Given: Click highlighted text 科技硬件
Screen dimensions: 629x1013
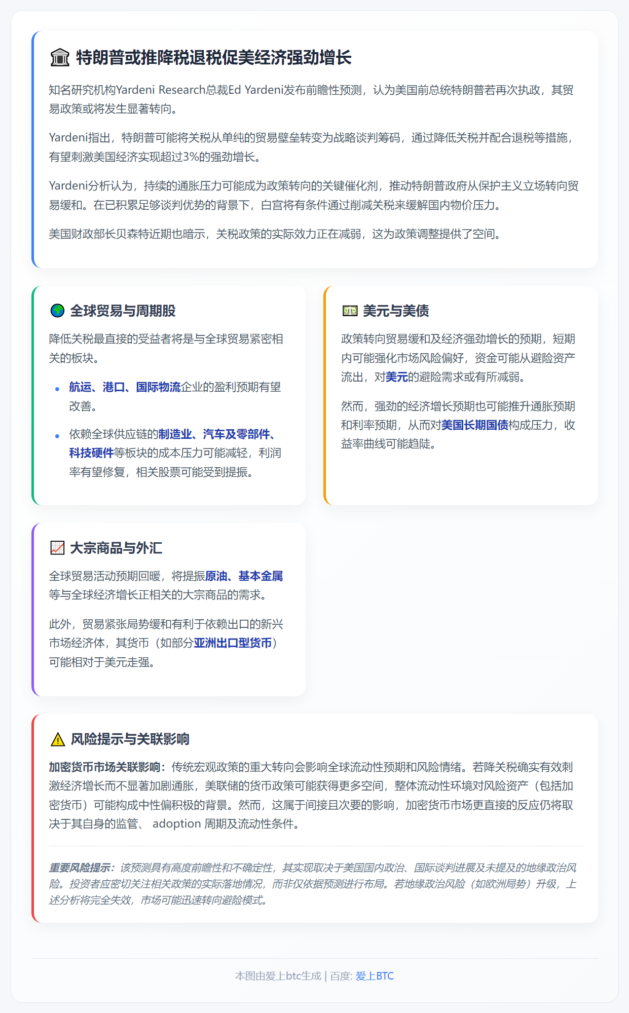Looking at the screenshot, I should [x=91, y=453].
